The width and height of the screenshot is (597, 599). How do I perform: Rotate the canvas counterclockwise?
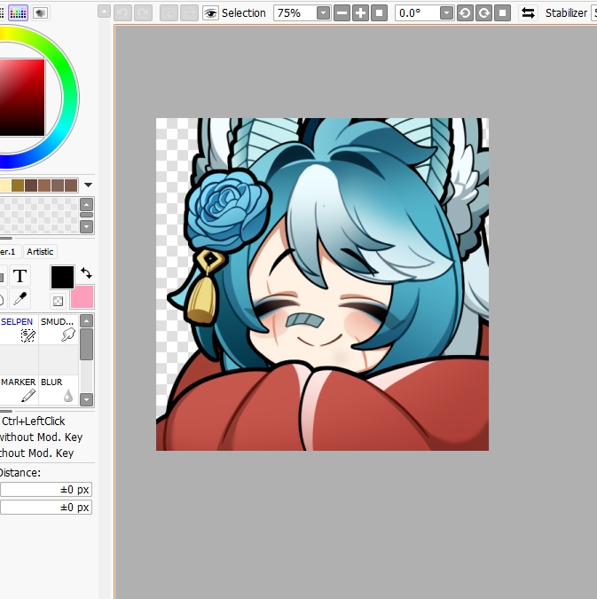coord(465,13)
